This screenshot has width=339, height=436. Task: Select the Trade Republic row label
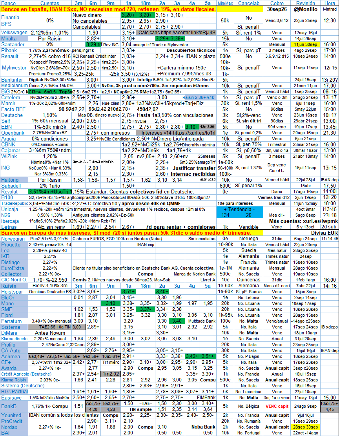[x=14, y=204]
